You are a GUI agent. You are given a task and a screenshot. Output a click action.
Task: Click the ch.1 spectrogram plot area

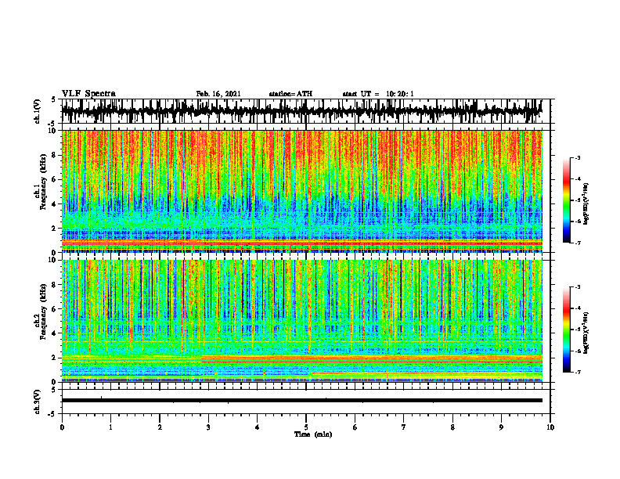point(301,191)
